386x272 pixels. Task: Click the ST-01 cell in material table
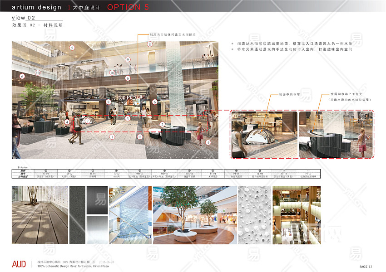[46, 174]
